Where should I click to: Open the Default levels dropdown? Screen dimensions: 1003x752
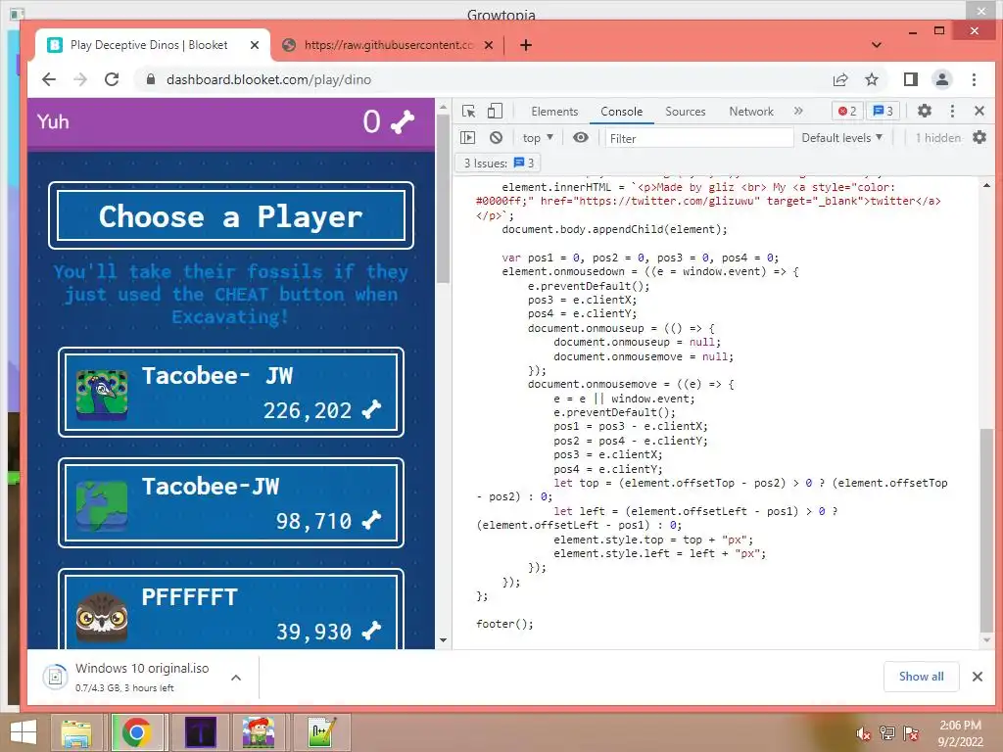tap(841, 137)
